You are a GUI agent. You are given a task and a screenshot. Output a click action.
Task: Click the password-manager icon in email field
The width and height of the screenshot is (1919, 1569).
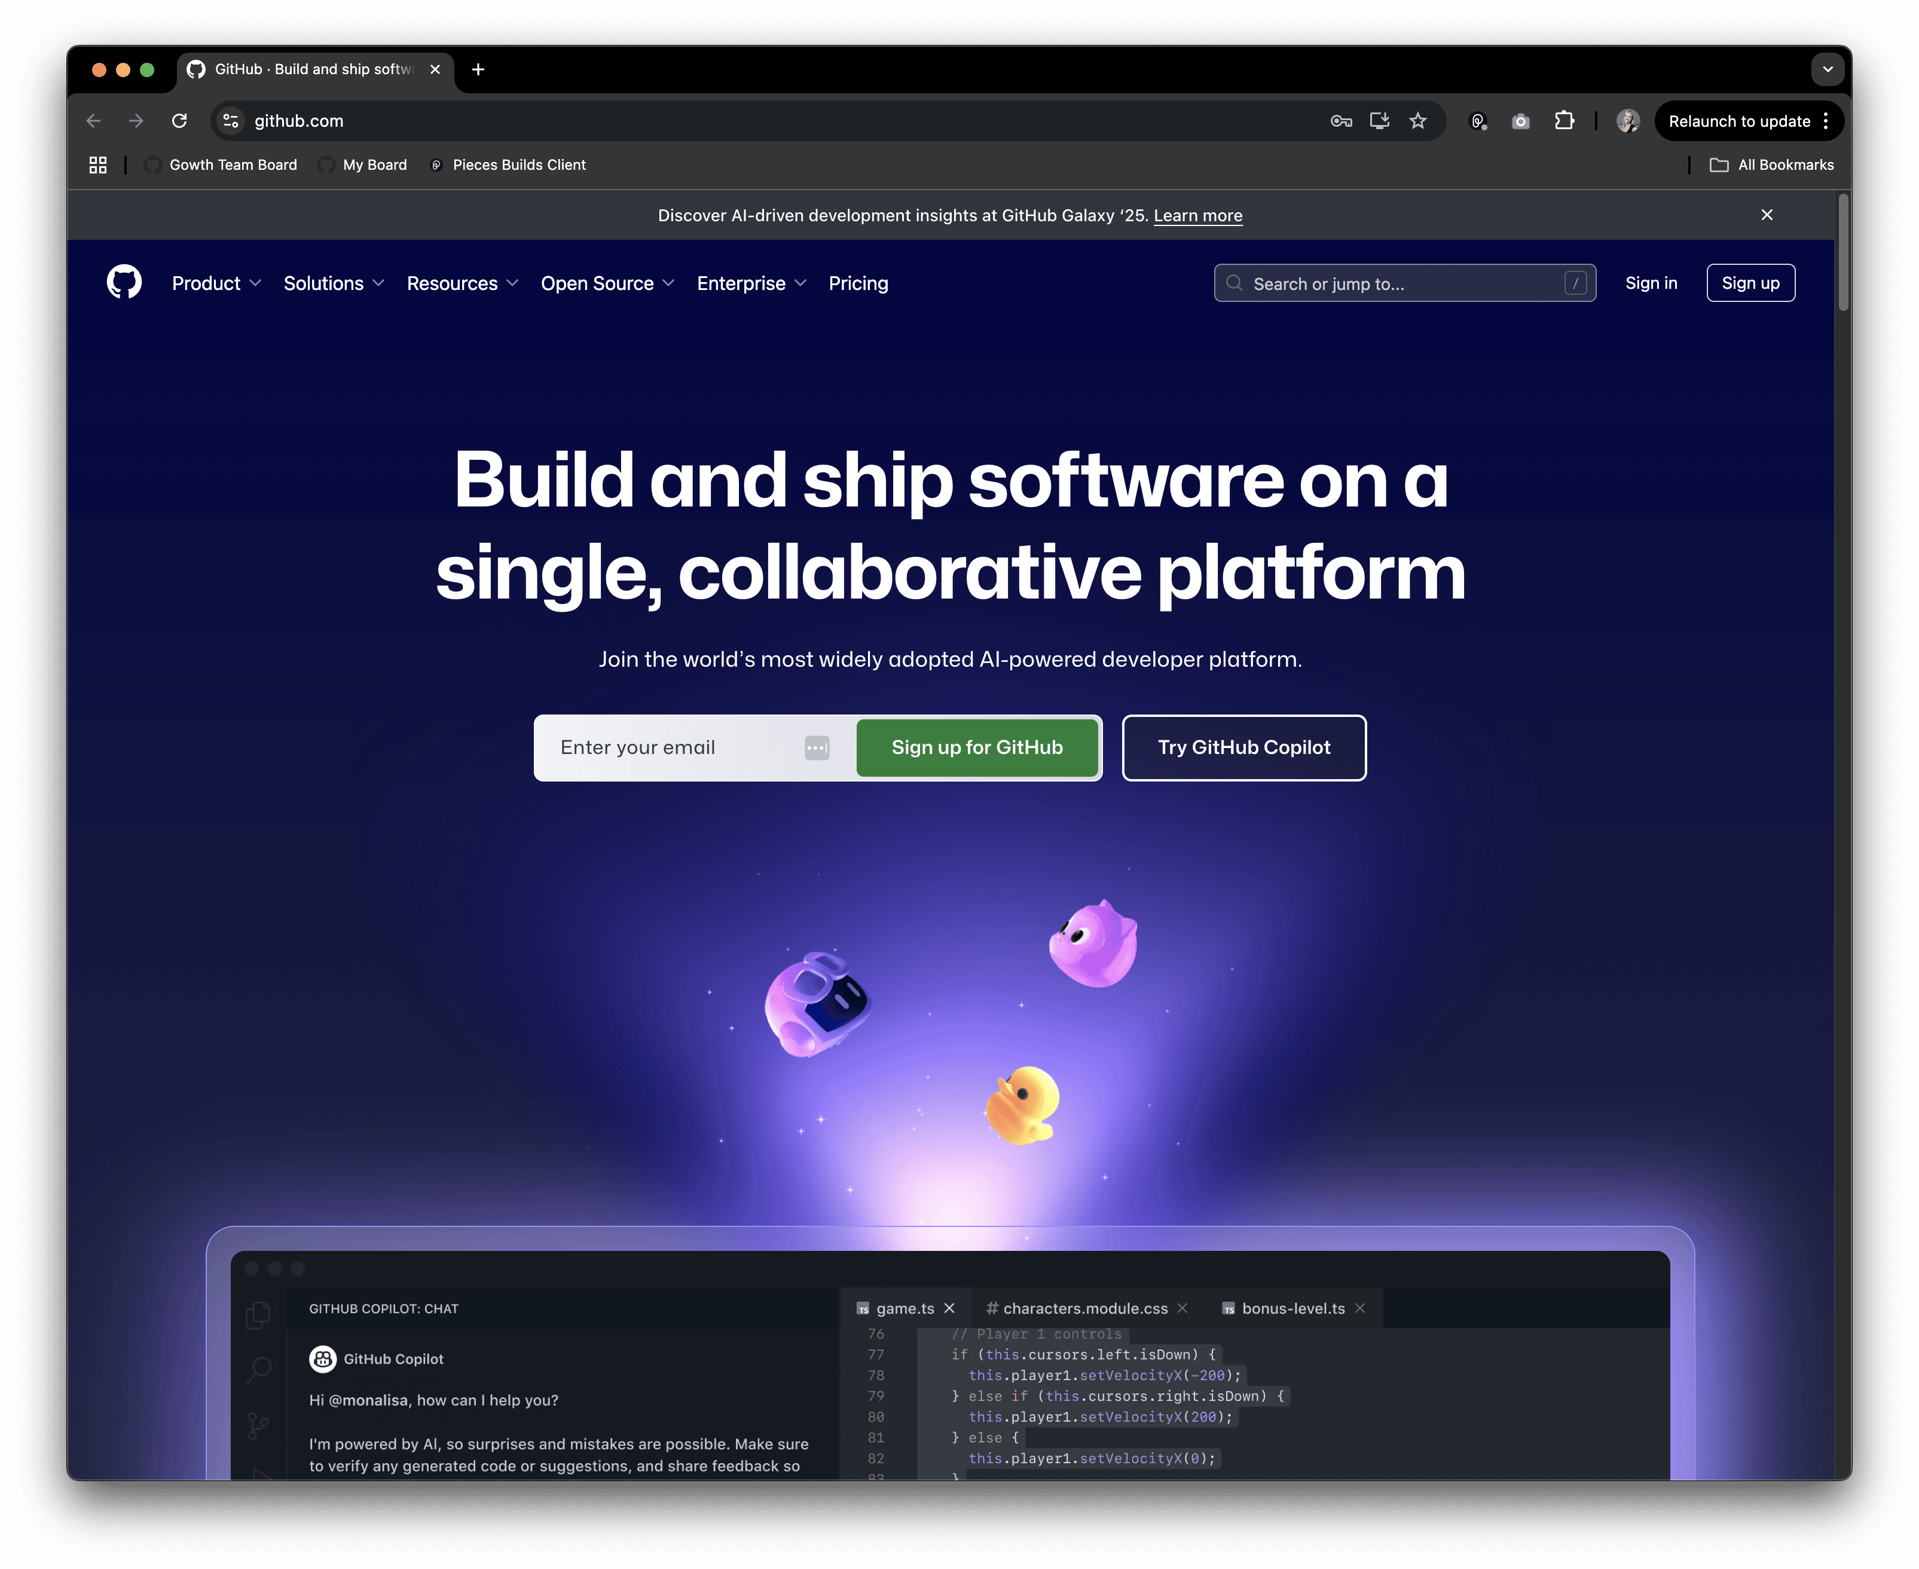coord(817,747)
